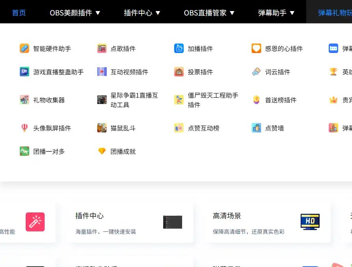Image resolution: width=352 pixels, height=267 pixels.
Task: Open the OBS直播管家 menu
Action: click(209, 13)
